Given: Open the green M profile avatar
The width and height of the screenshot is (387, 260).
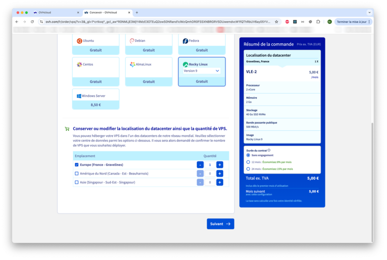Looking at the screenshot, I should click(330, 22).
